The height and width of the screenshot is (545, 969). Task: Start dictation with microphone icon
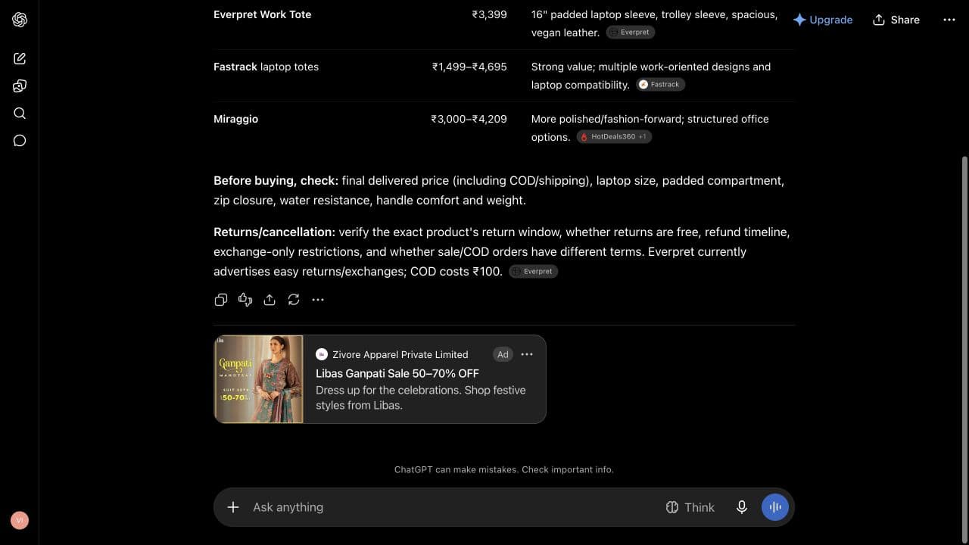742,507
